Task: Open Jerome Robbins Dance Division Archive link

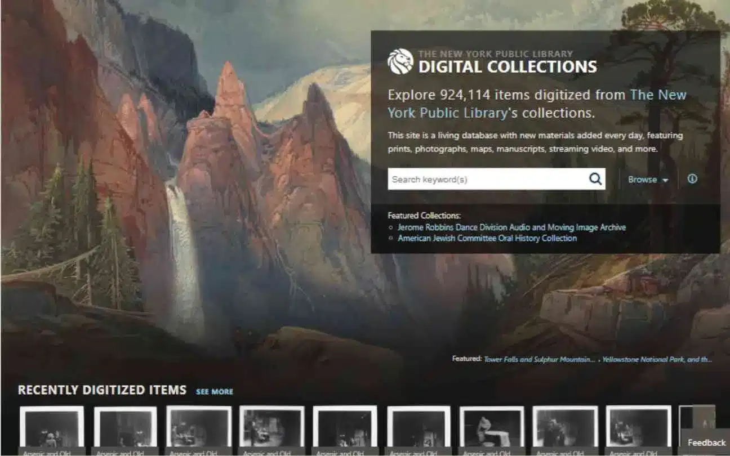Action: pyautogui.click(x=511, y=227)
